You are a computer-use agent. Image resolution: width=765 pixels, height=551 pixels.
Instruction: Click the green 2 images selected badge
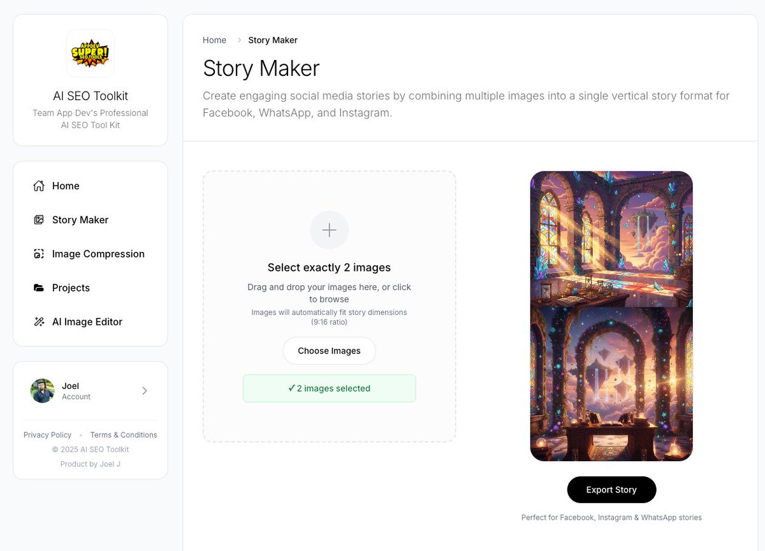point(329,388)
